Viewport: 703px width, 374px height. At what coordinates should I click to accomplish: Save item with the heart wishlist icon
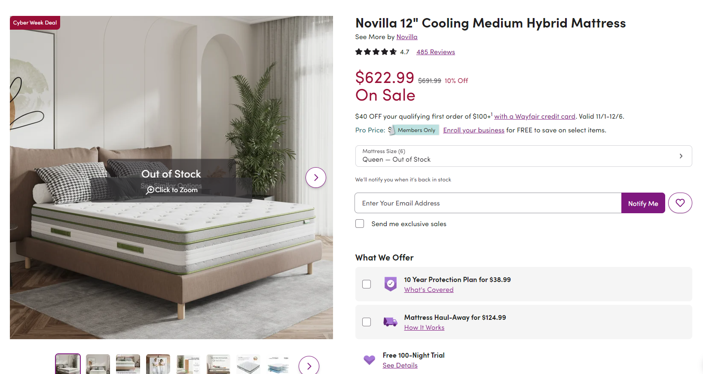[x=680, y=203]
